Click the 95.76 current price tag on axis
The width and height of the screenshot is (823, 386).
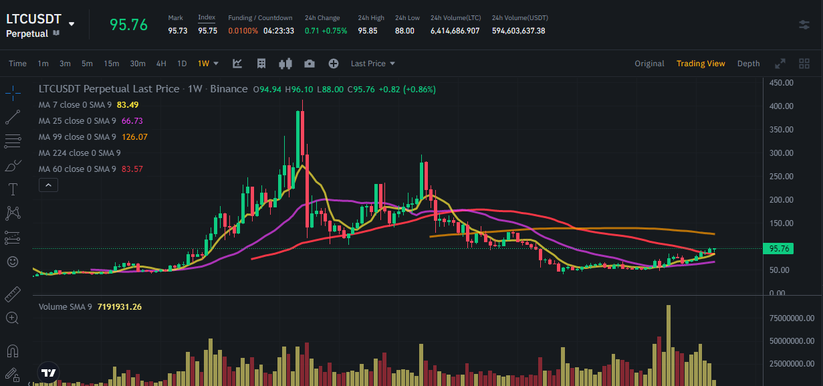780,248
